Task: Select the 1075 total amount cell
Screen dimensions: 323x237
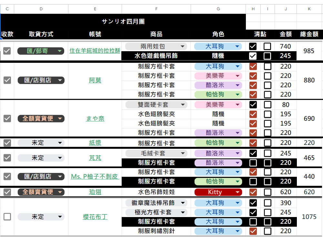Action: point(309,216)
